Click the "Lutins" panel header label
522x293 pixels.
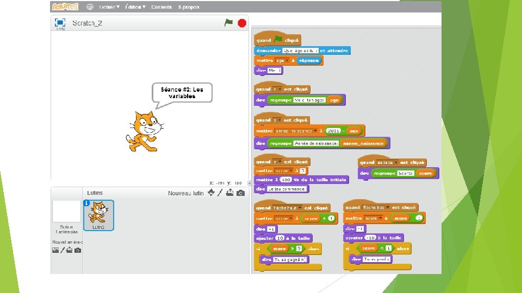(x=95, y=193)
